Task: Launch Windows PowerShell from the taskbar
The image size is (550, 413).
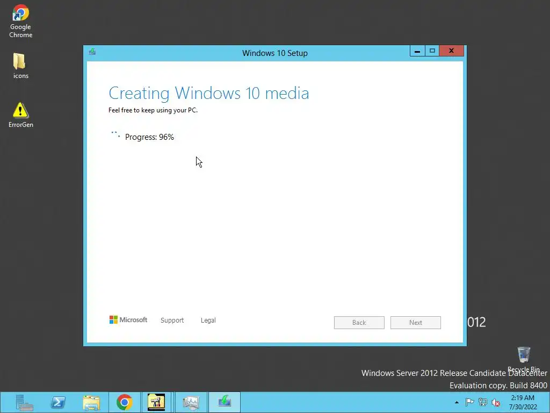Action: [x=58, y=402]
